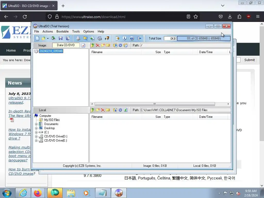Click the Rename icon in Image toolbar
Image resolution: width=264 pixels, height=198 pixels.
108,45
